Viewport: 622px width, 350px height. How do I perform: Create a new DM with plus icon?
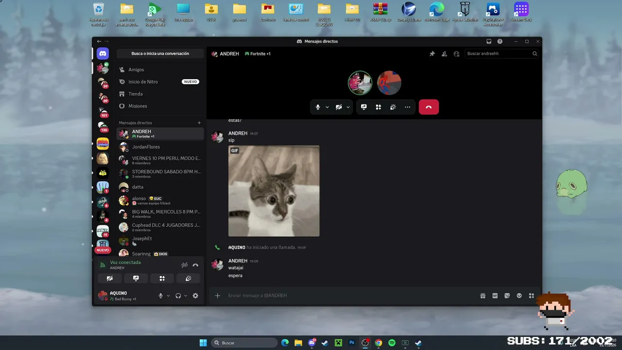pyautogui.click(x=199, y=122)
